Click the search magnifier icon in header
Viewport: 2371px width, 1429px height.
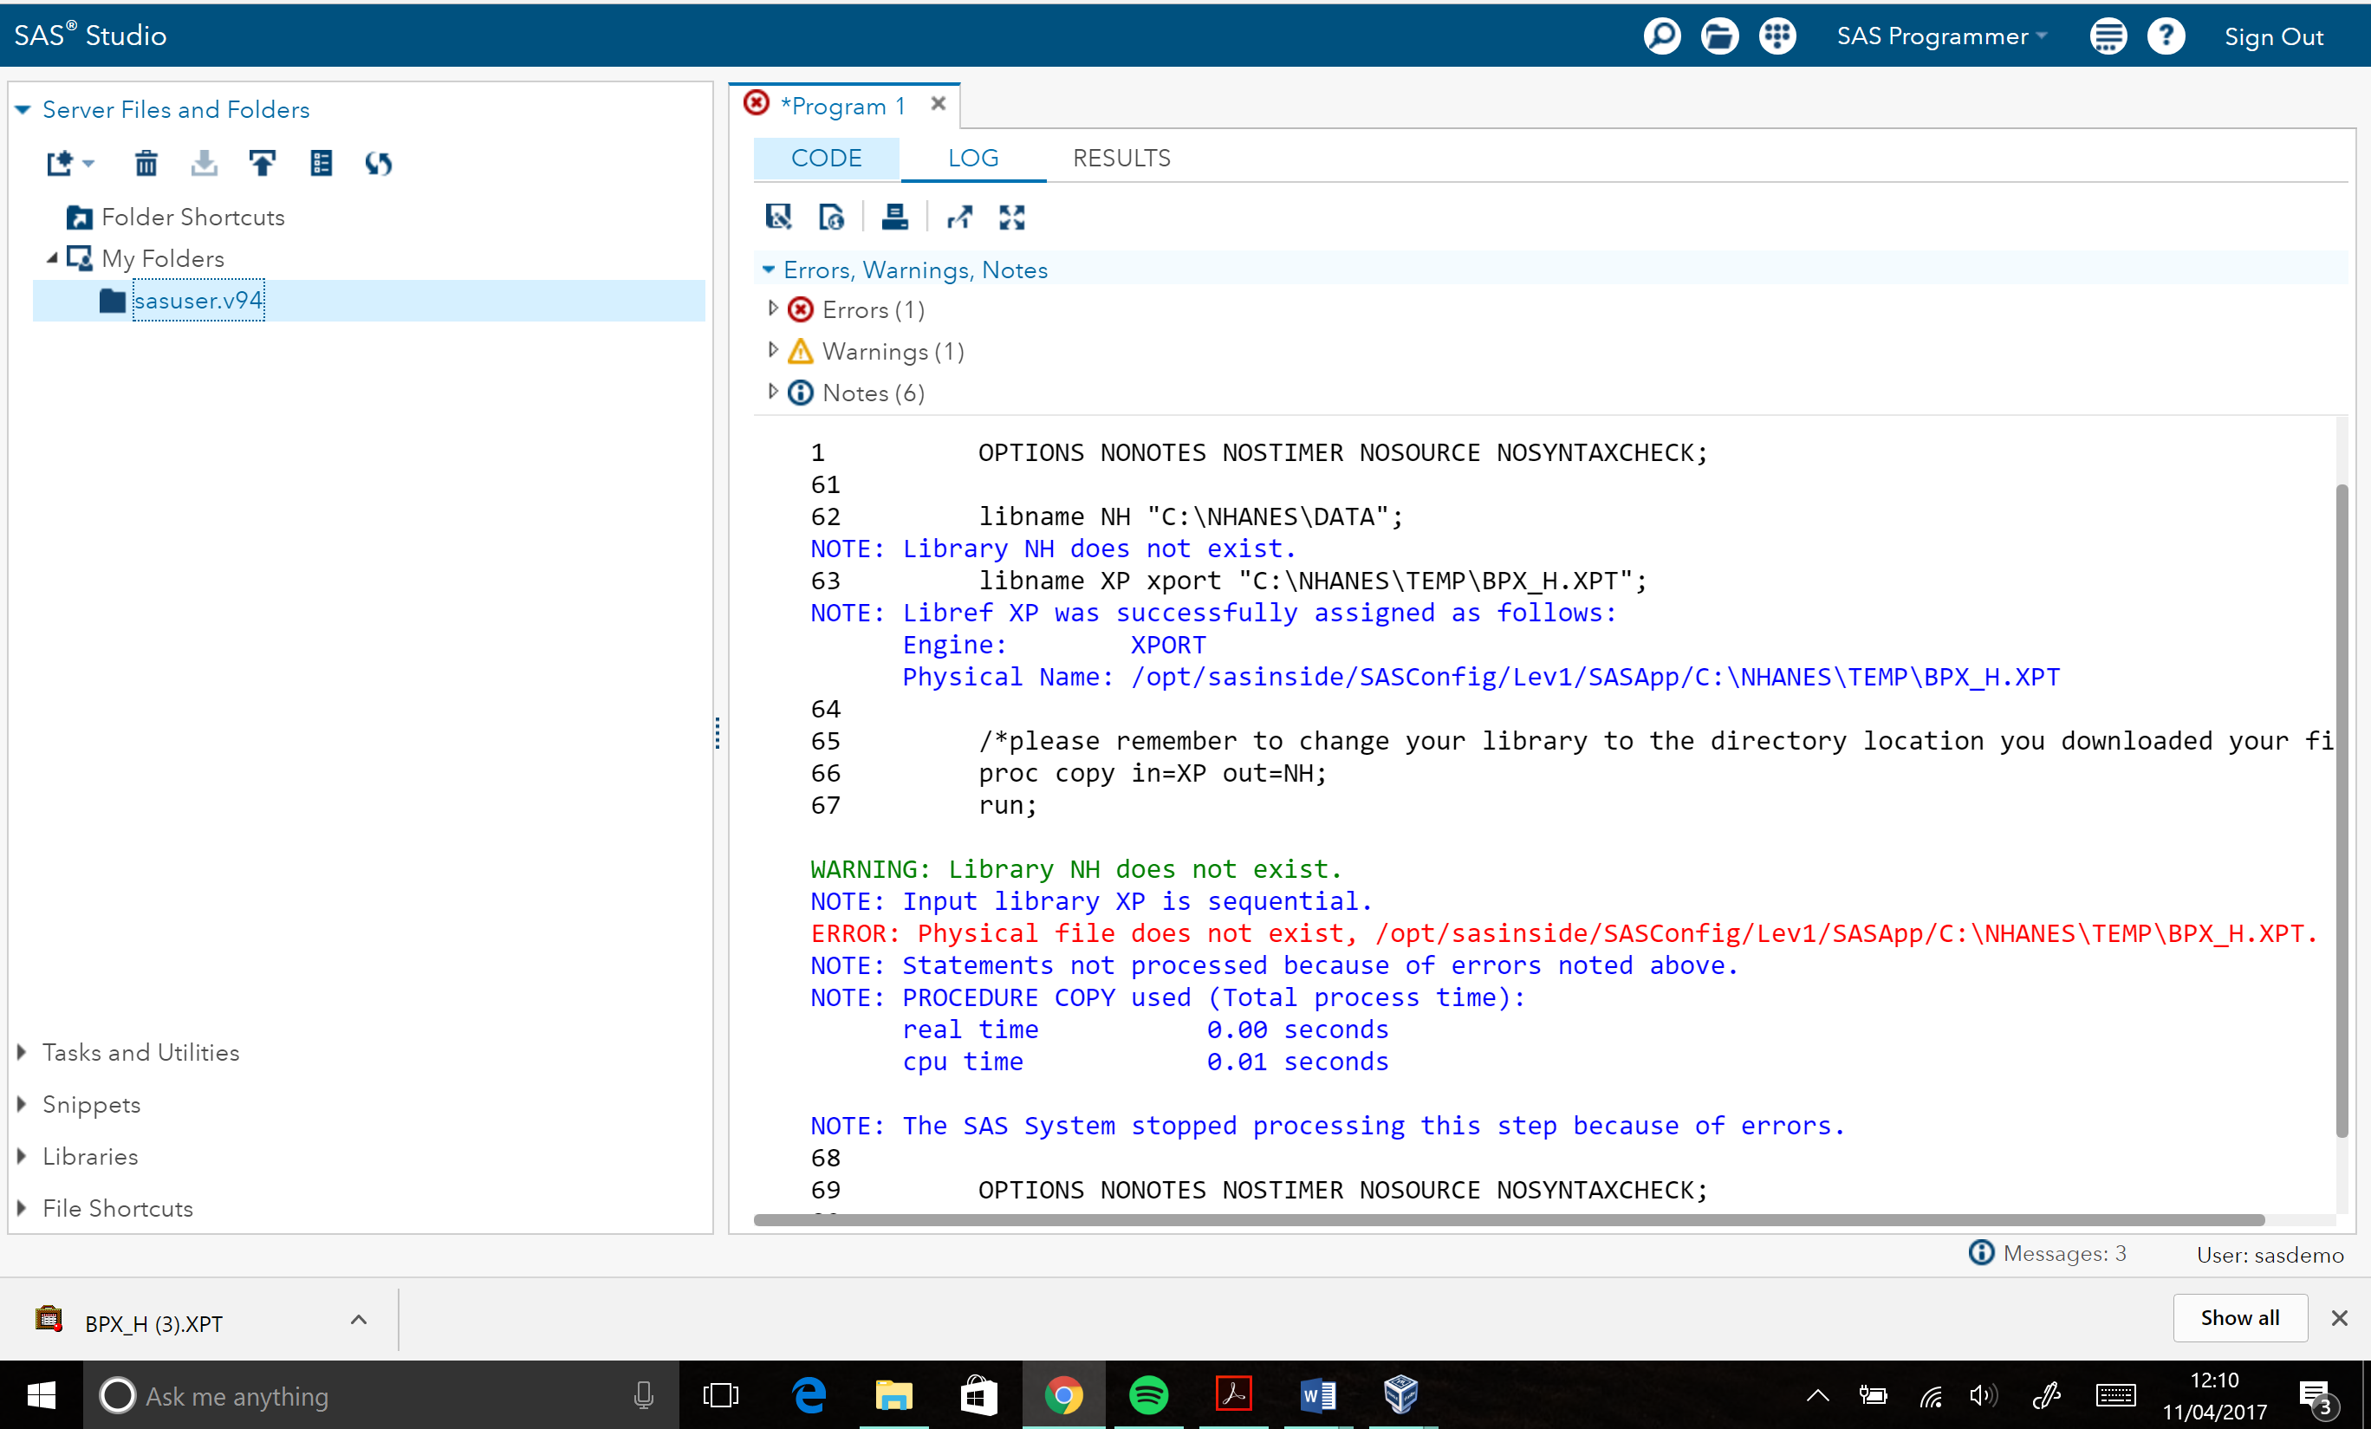1661,36
